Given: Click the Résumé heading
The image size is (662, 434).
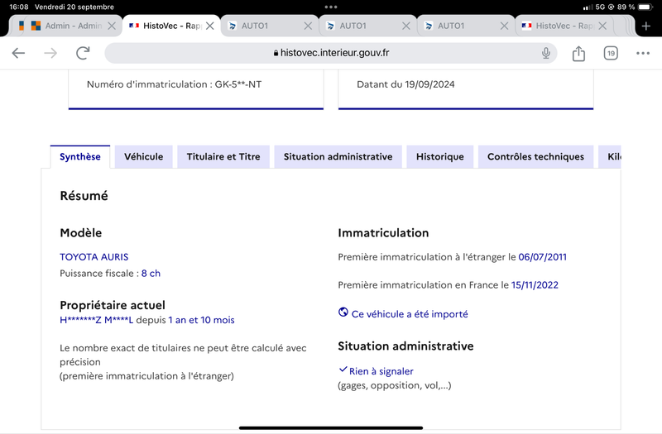Looking at the screenshot, I should [x=84, y=196].
